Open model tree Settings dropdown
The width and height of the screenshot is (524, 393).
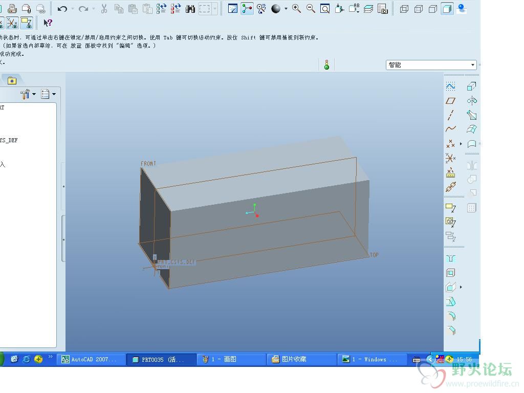tap(48, 94)
